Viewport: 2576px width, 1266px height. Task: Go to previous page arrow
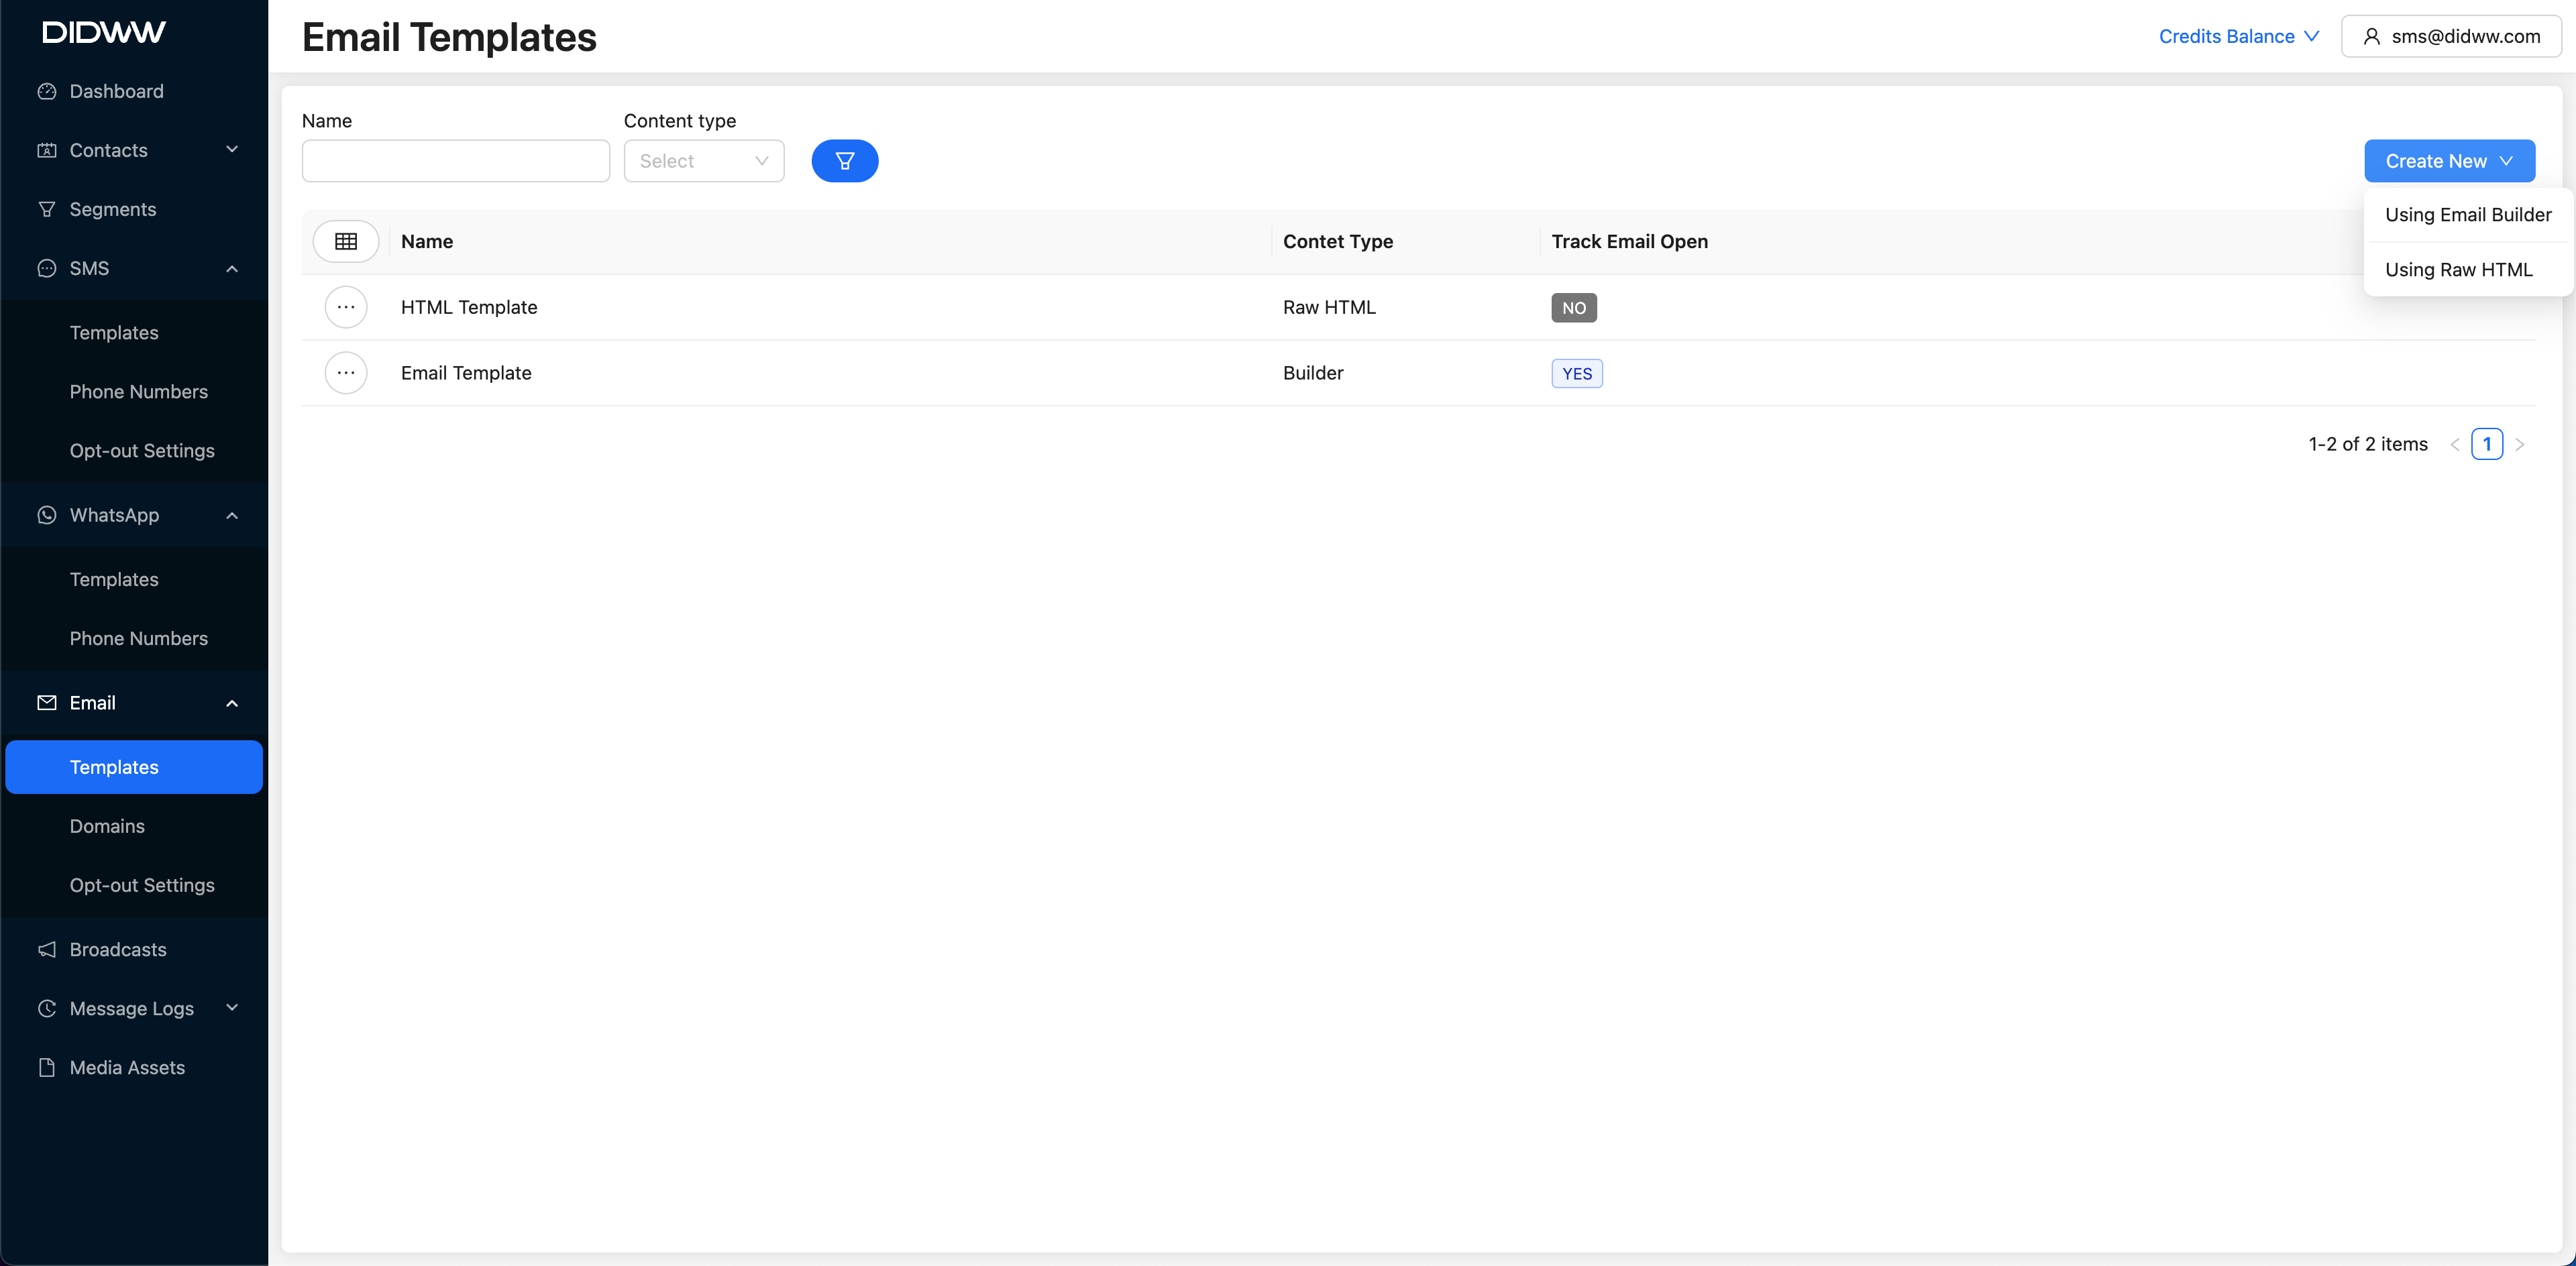(2455, 445)
